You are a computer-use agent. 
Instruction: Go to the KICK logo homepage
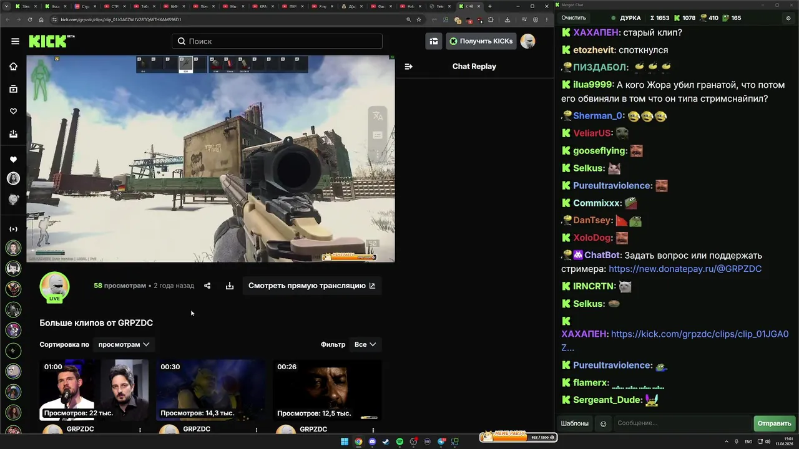(51, 41)
